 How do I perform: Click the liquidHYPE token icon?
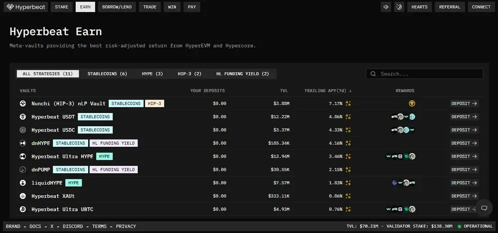22,183
